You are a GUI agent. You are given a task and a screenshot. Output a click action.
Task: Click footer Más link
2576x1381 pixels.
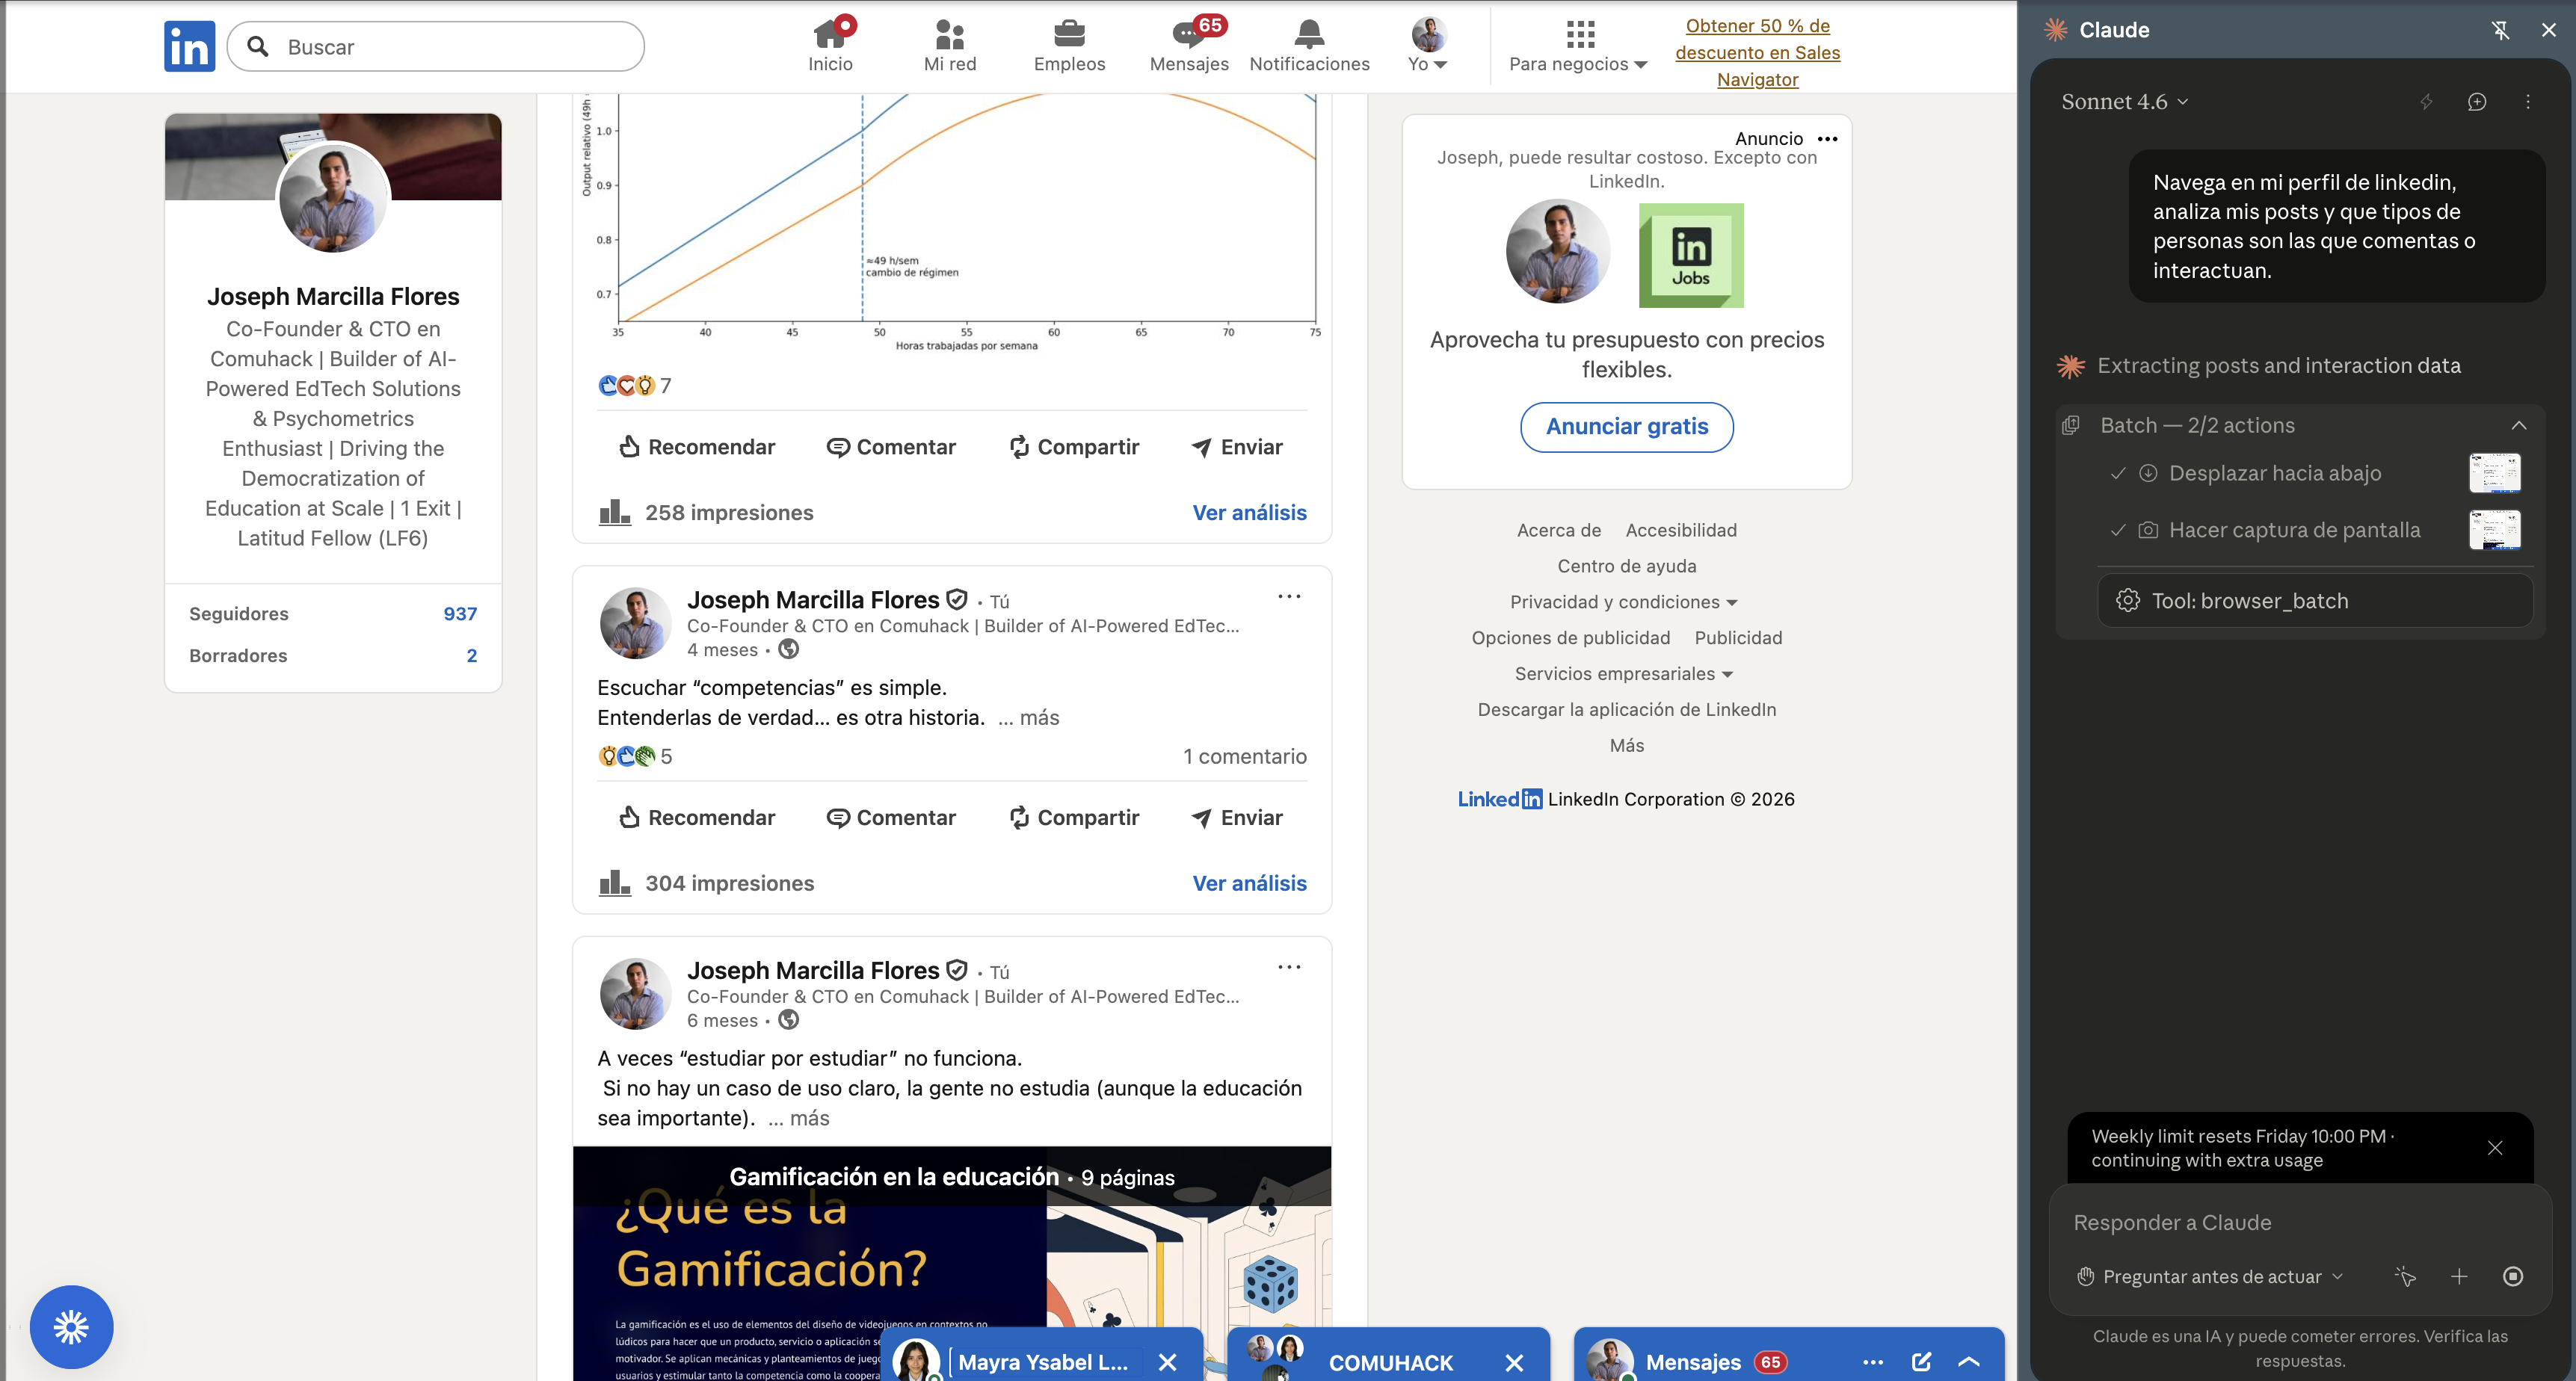[x=1626, y=746]
